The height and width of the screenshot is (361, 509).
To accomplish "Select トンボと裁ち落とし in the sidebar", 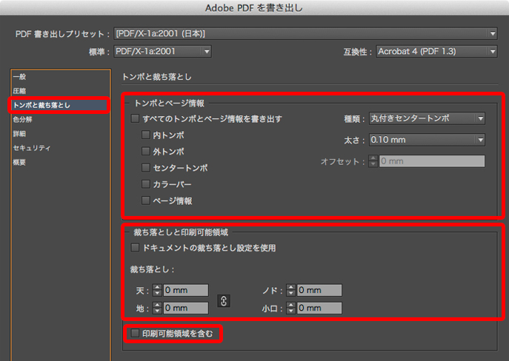I will (59, 105).
